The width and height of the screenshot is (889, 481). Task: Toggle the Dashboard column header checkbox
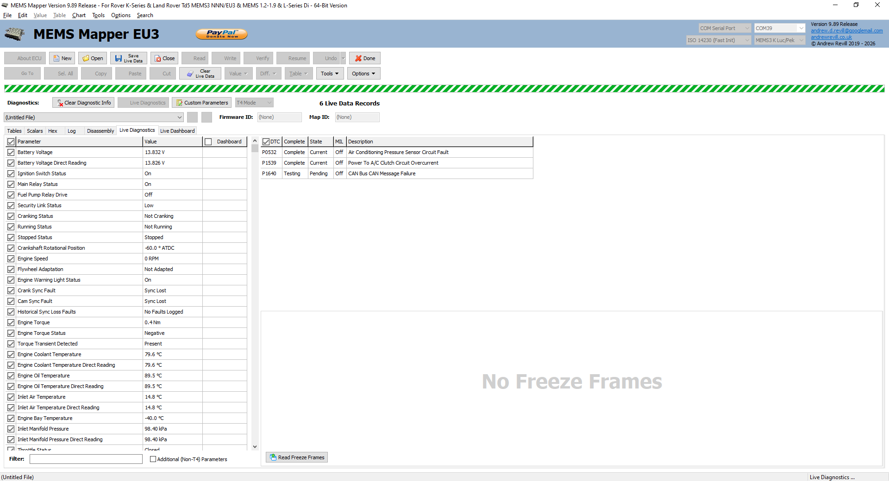208,142
